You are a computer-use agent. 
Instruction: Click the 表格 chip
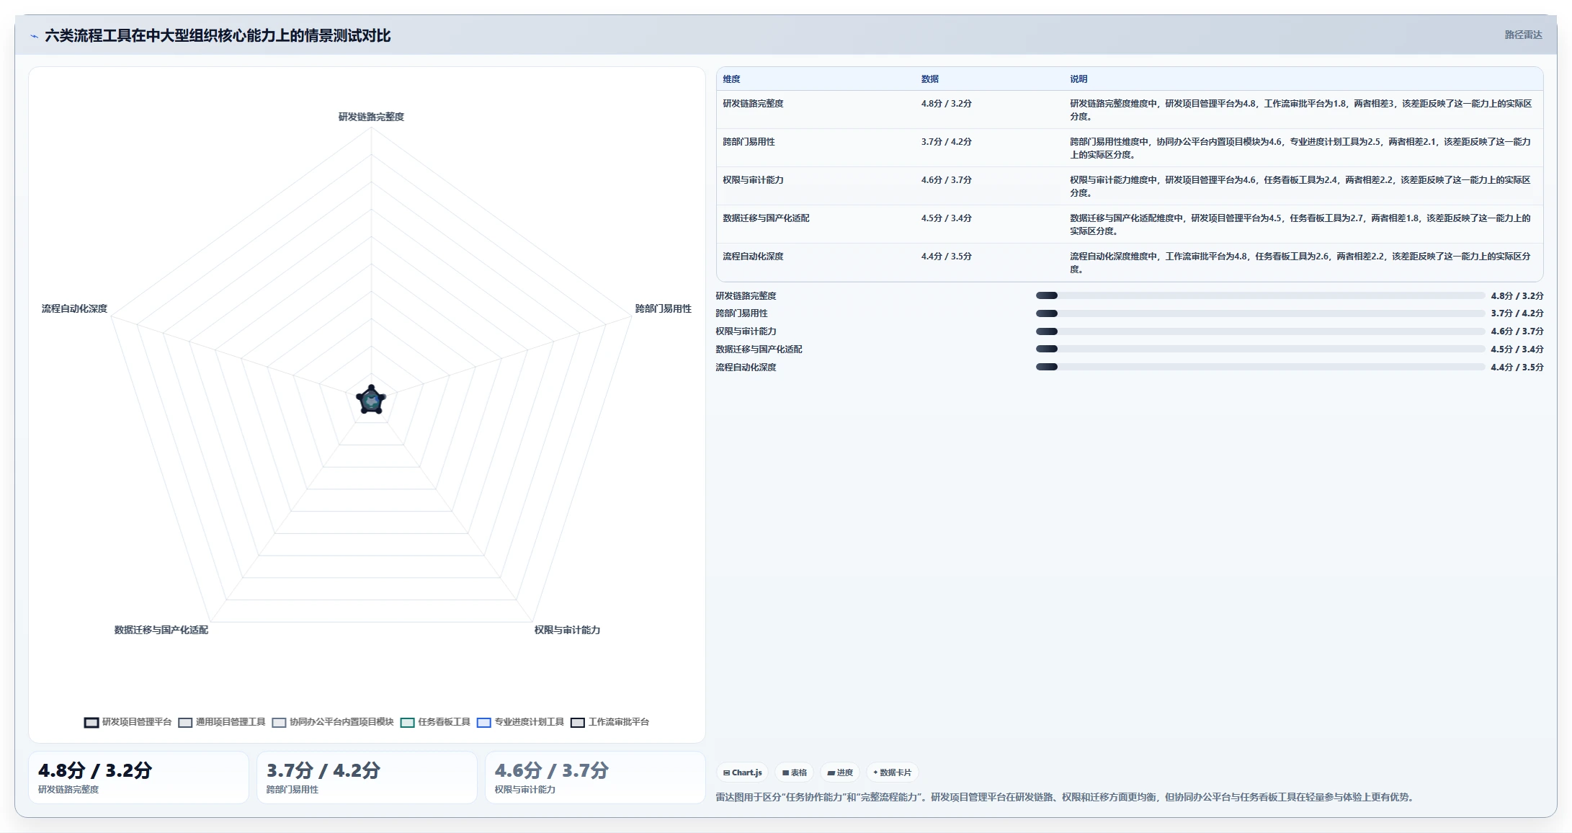pyautogui.click(x=794, y=772)
